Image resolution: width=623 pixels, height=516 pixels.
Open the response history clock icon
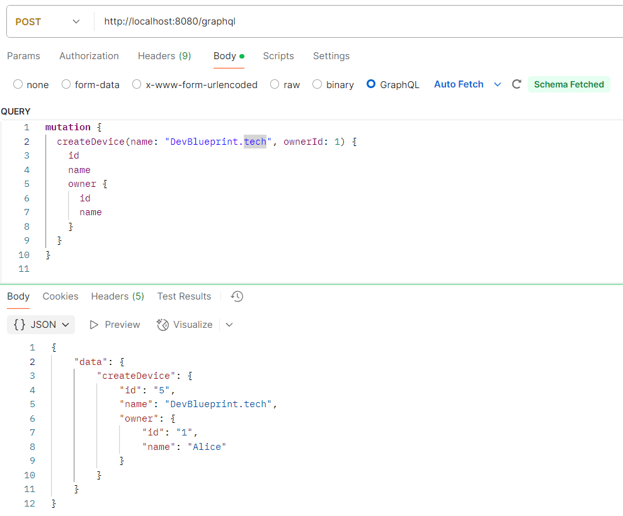click(x=237, y=296)
